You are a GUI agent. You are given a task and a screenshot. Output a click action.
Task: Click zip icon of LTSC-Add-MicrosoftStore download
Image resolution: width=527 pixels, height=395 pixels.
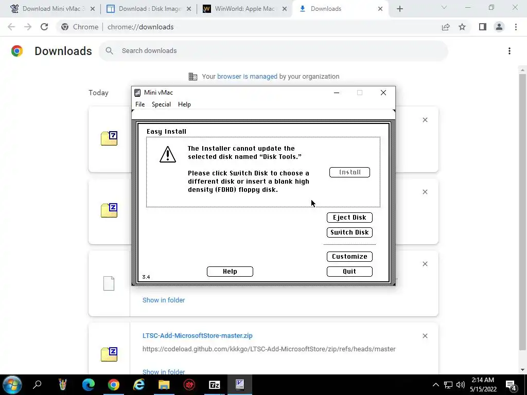click(109, 354)
